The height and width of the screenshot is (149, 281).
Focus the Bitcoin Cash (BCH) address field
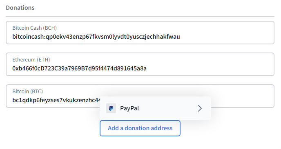pyautogui.click(x=140, y=33)
